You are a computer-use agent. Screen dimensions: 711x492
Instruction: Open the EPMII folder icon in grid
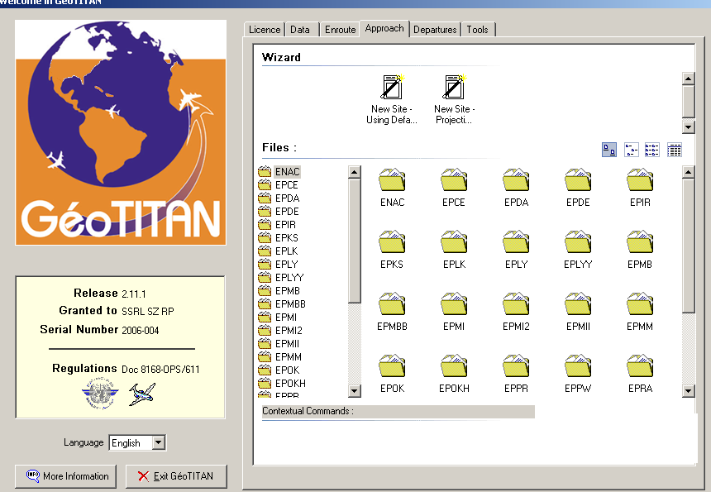(x=578, y=303)
